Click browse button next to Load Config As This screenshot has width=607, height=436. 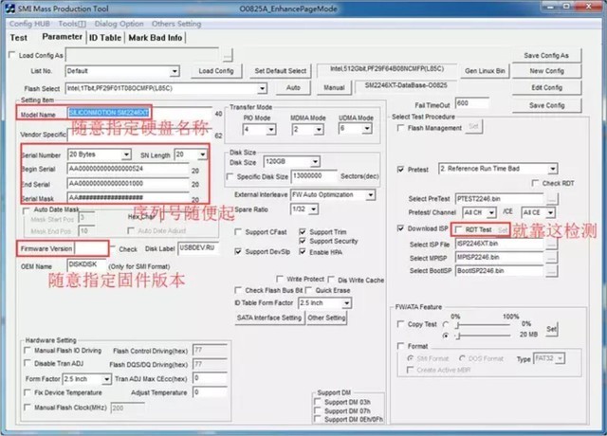[228, 55]
